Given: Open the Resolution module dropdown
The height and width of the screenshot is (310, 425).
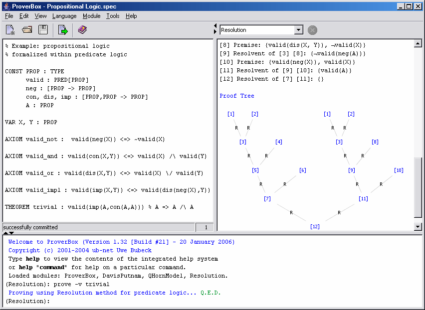Looking at the screenshot, I should point(298,30).
